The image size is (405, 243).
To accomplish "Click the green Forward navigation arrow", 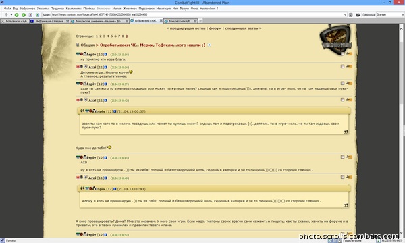I will point(24,15).
